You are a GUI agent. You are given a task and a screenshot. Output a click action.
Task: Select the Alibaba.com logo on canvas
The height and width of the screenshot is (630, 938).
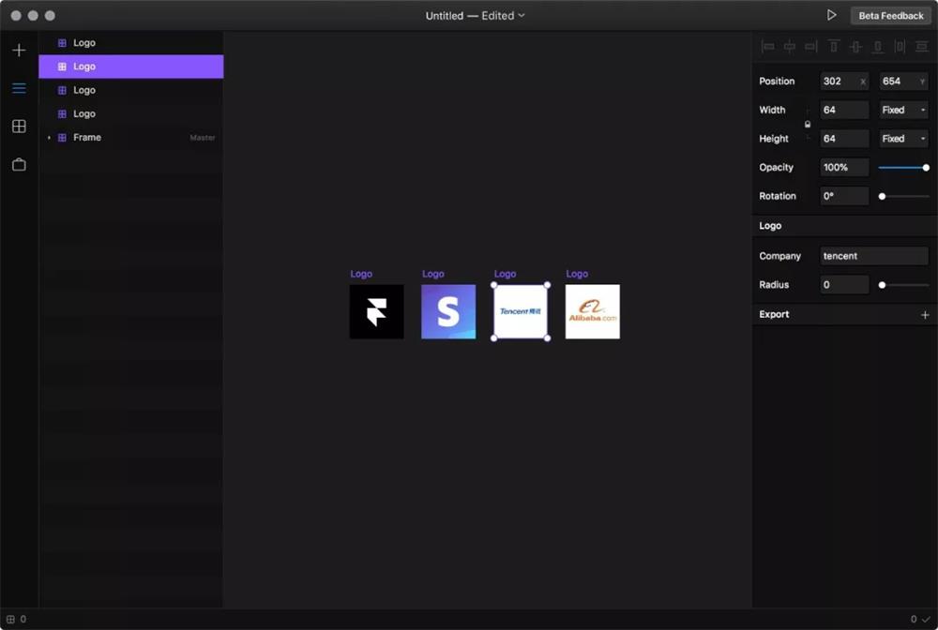pyautogui.click(x=593, y=312)
